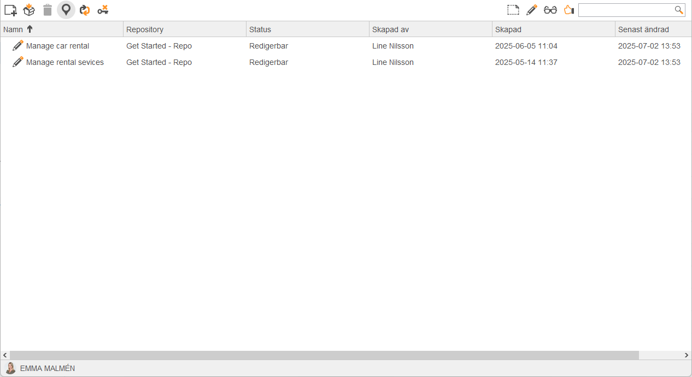Click the pencil editable filter icon in toolbar
Image resolution: width=692 pixels, height=377 pixels.
click(x=531, y=10)
